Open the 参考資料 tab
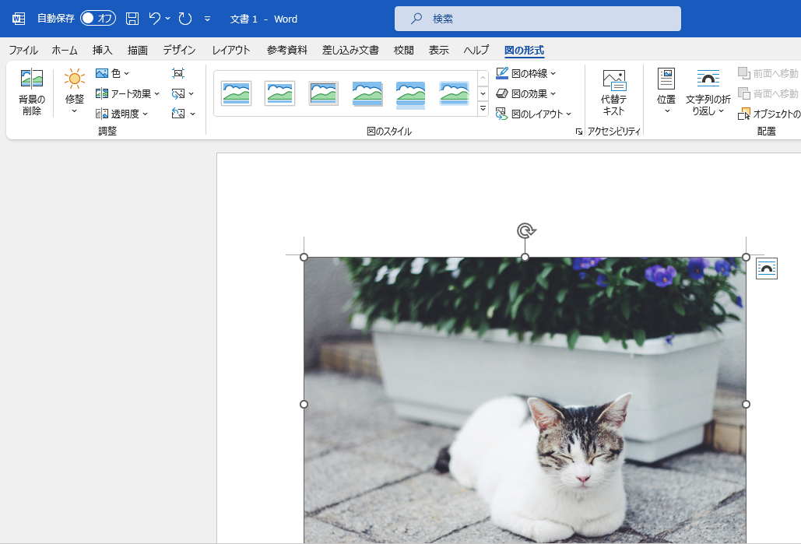Viewport: 801px width, 544px height. pos(287,50)
